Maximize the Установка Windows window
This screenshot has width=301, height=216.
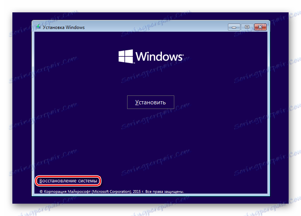point(247,27)
